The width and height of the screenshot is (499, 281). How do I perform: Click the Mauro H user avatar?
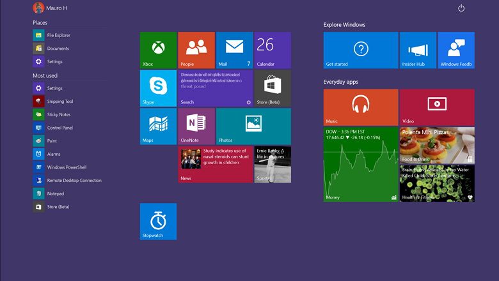[38, 8]
